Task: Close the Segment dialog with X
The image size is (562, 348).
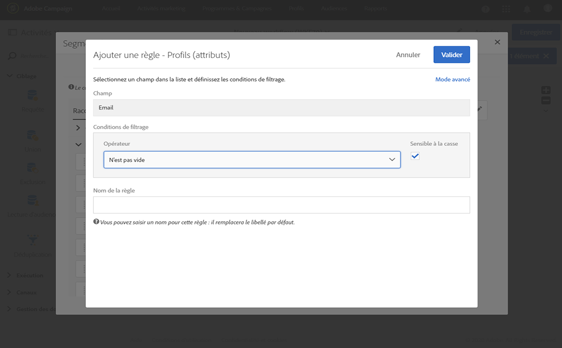Action: click(x=497, y=43)
